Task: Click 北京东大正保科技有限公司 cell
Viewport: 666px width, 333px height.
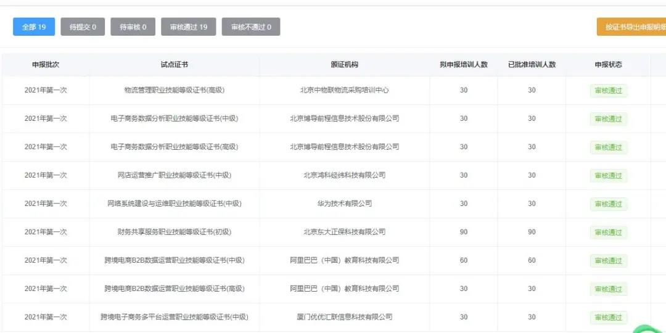Action: coord(345,232)
